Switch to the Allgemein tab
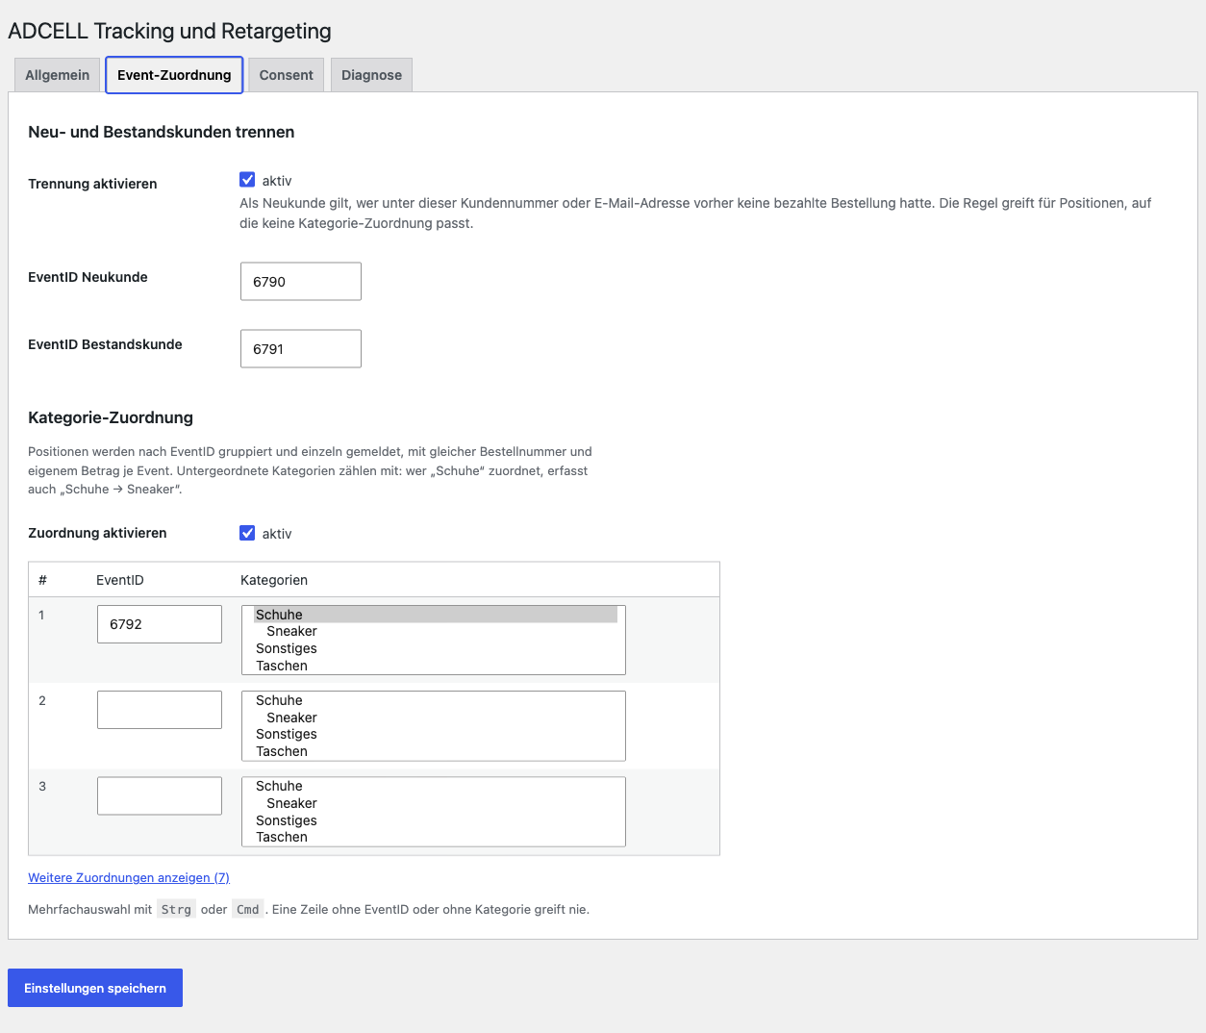The height and width of the screenshot is (1033, 1206). click(57, 75)
